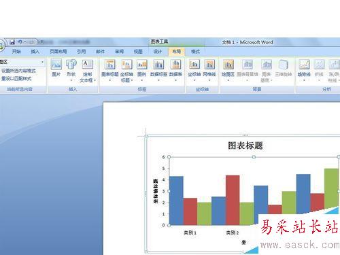Select the 图表标题 title inside the chart
This screenshot has height=255, width=340.
(x=245, y=146)
